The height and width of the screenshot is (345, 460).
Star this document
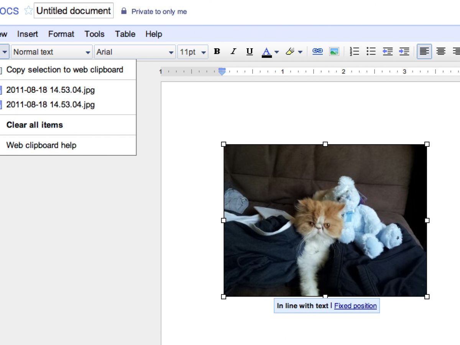click(28, 11)
